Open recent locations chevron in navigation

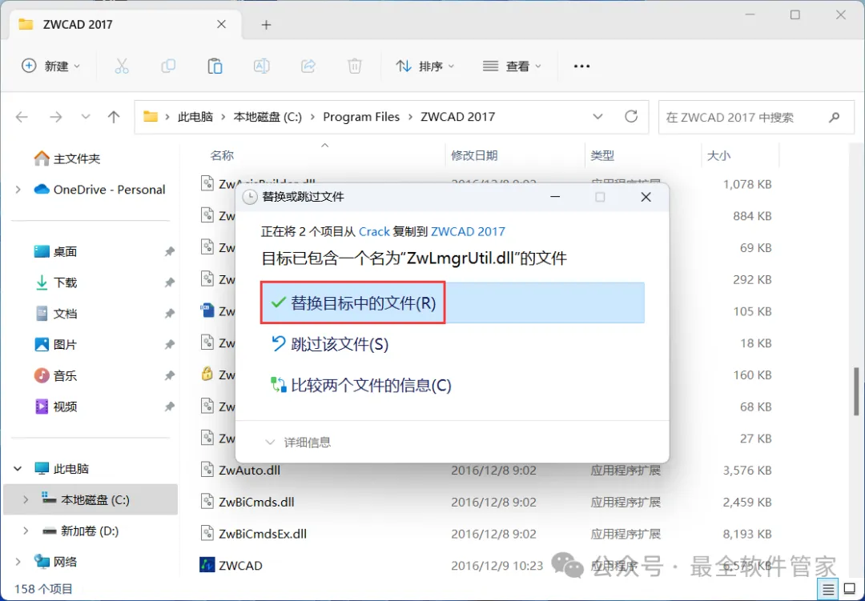(86, 117)
